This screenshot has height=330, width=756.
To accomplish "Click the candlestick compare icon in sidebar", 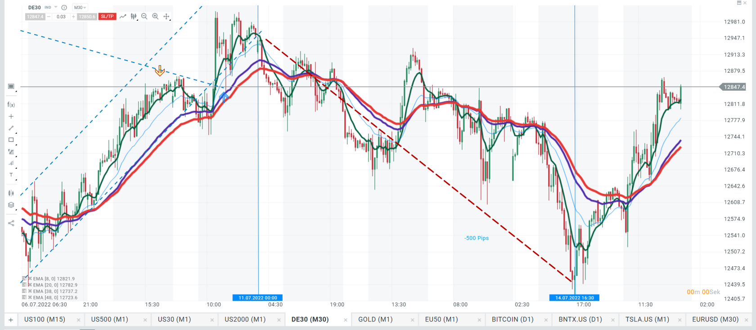I will 11,193.
